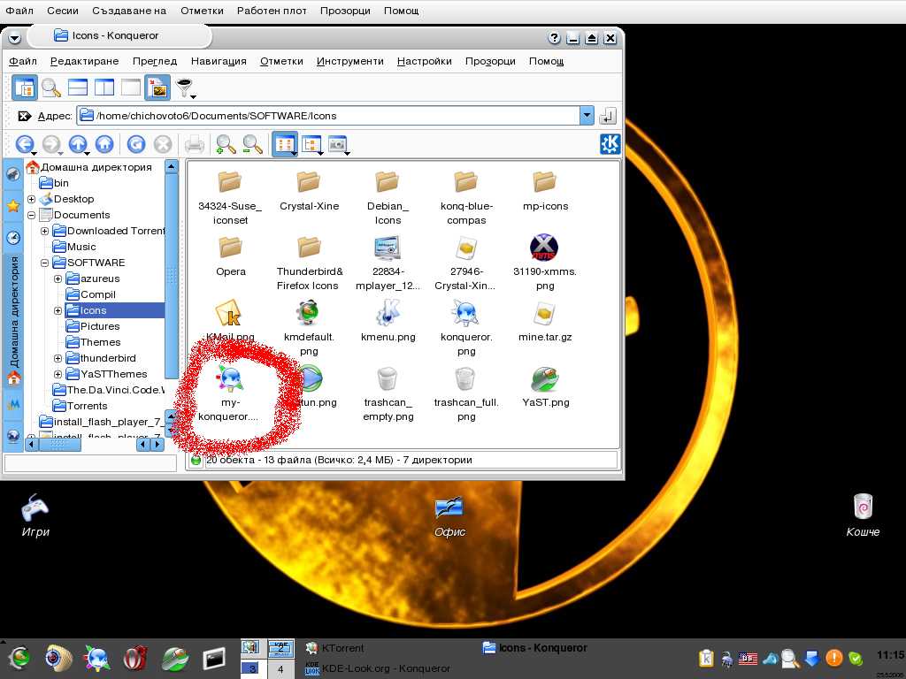Go to the home folder icon
906x679 pixels.
point(104,144)
